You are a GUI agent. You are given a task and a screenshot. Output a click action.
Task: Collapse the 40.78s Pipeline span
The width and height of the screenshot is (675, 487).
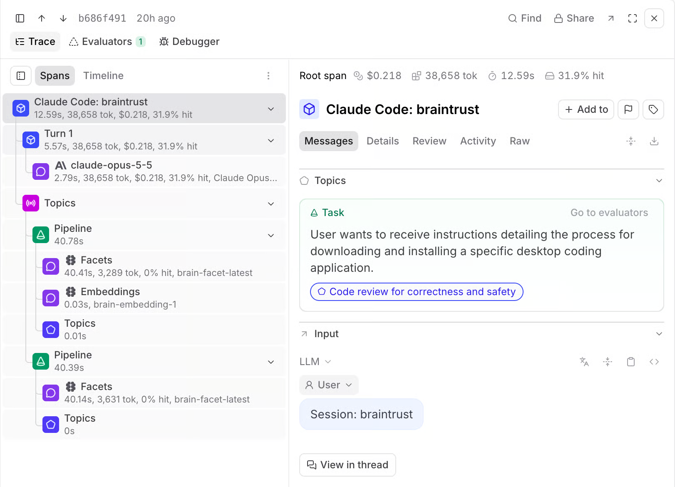click(x=271, y=235)
